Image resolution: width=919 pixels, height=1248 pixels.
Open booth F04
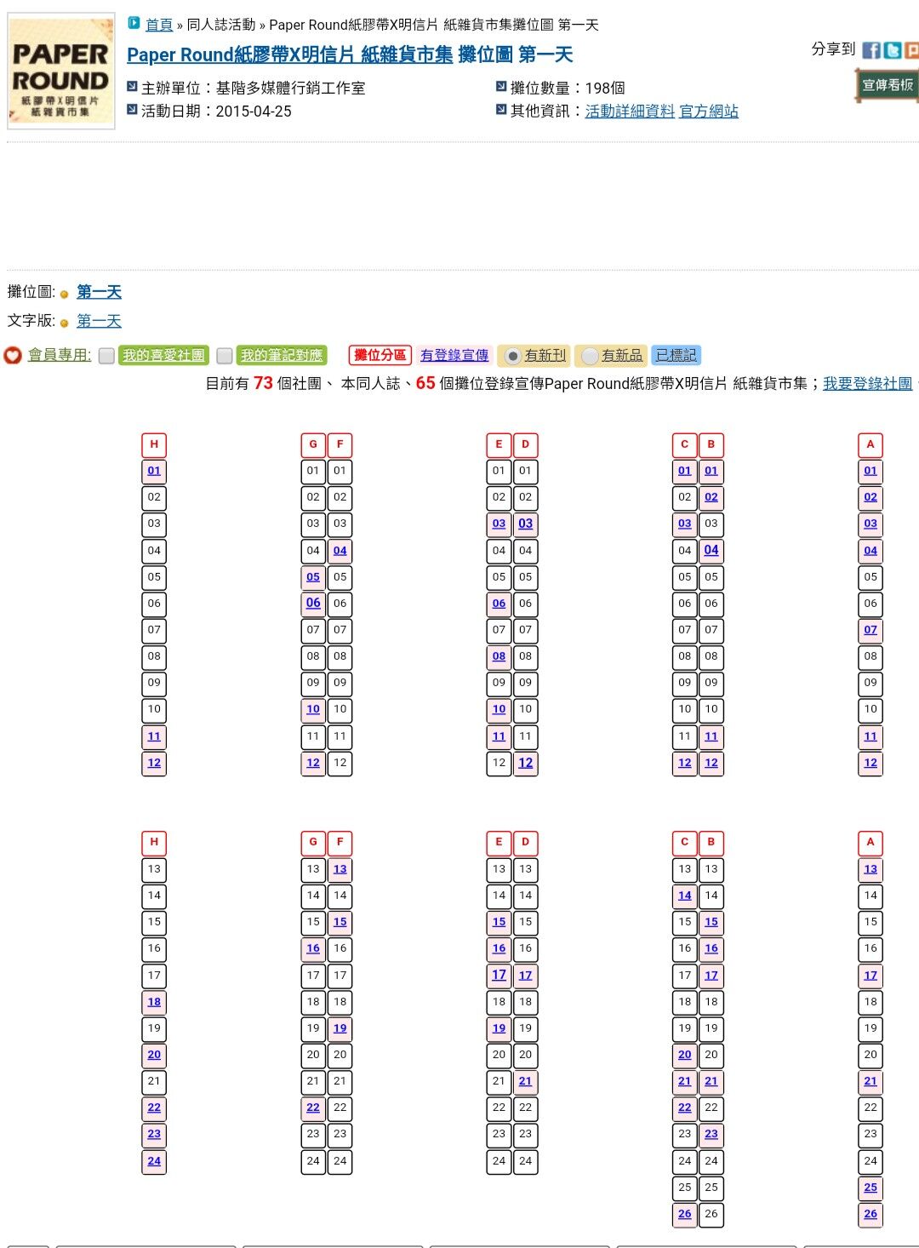click(340, 551)
